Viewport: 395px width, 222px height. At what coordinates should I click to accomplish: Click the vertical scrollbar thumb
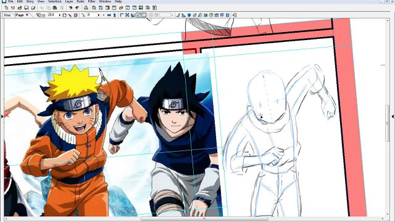click(388, 123)
